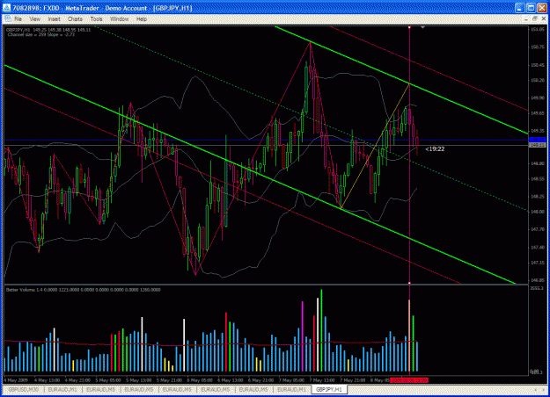Open the Window menu
Viewport: 550px width, 397px height.
coord(120,19)
